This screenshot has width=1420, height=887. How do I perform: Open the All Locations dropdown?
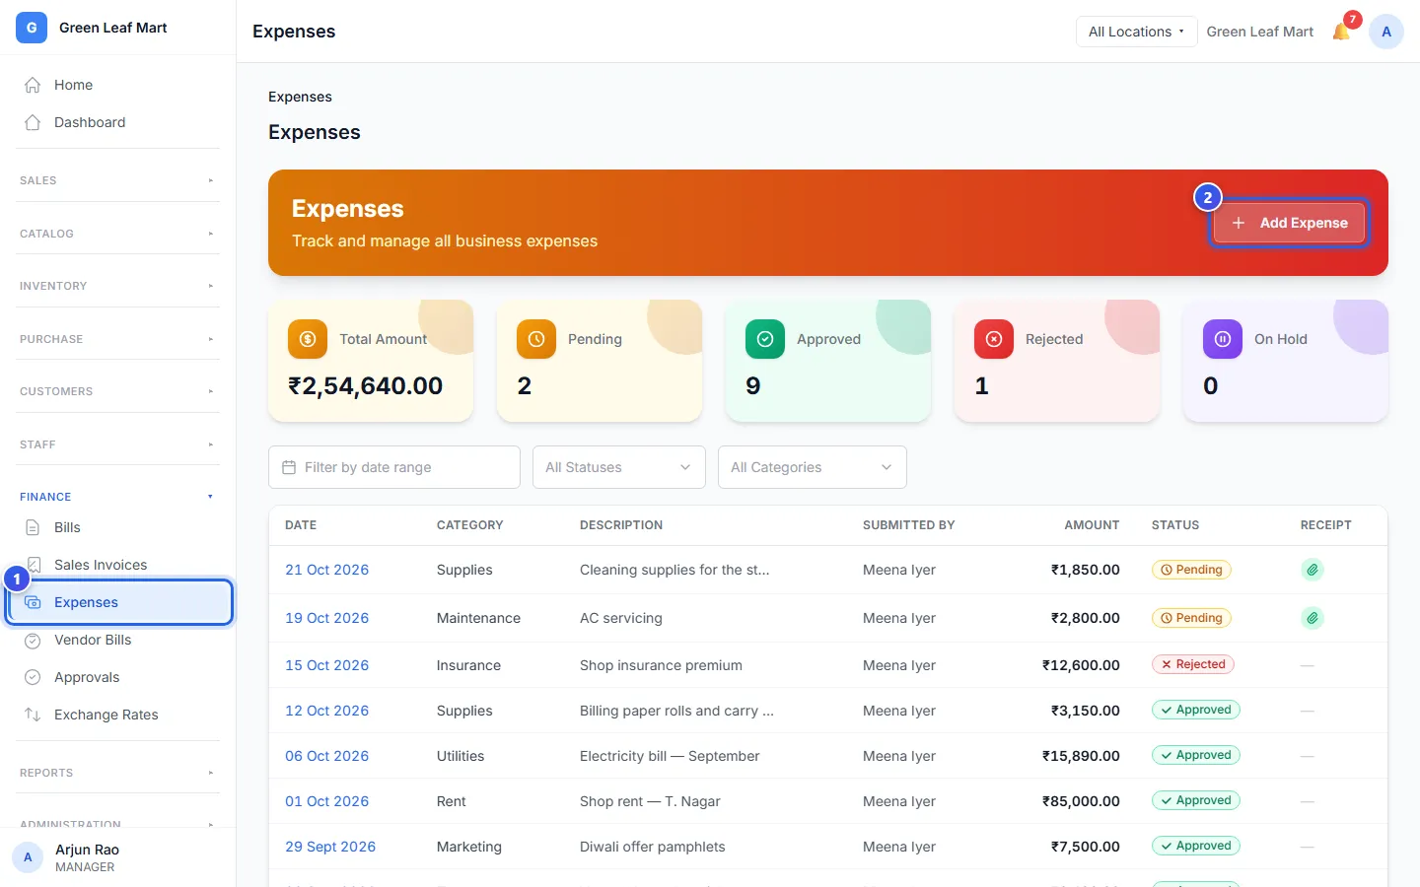tap(1136, 32)
